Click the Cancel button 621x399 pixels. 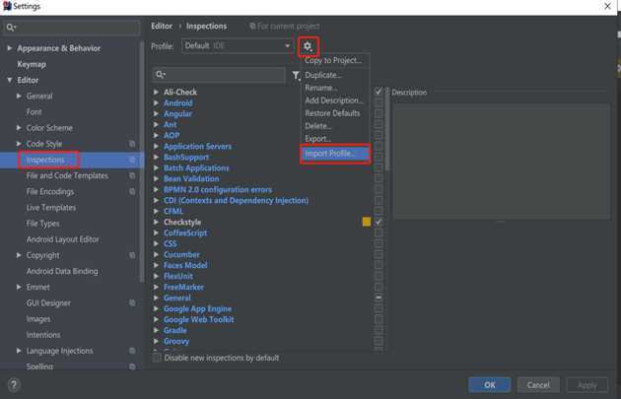point(538,384)
